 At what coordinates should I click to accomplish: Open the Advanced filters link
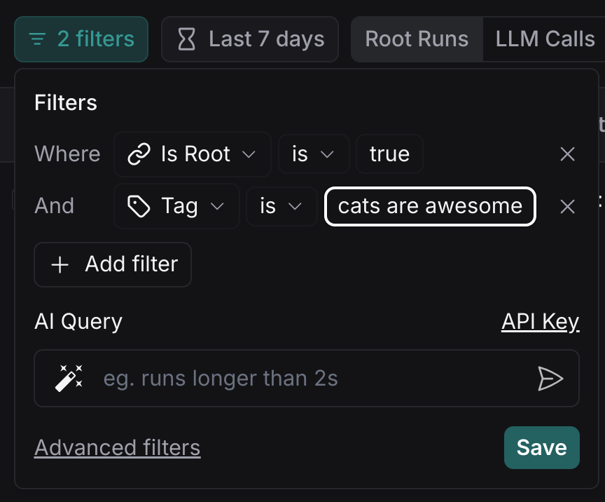[117, 447]
